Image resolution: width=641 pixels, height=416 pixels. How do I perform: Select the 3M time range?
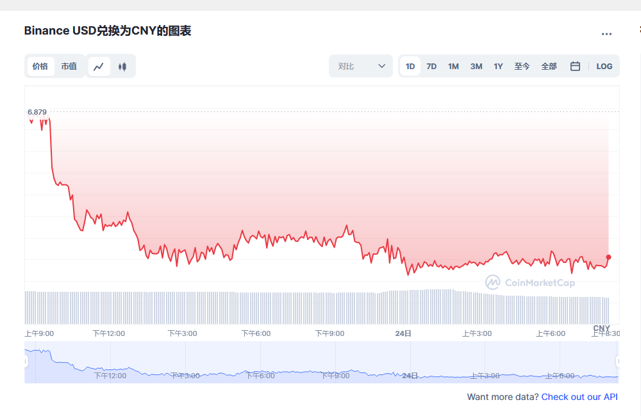(476, 66)
